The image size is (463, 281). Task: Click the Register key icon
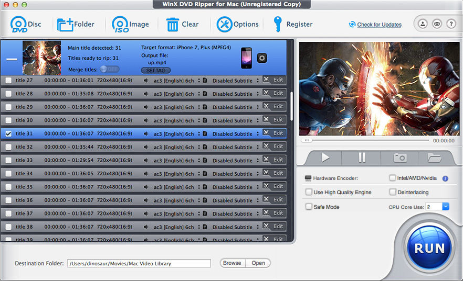pos(277,24)
